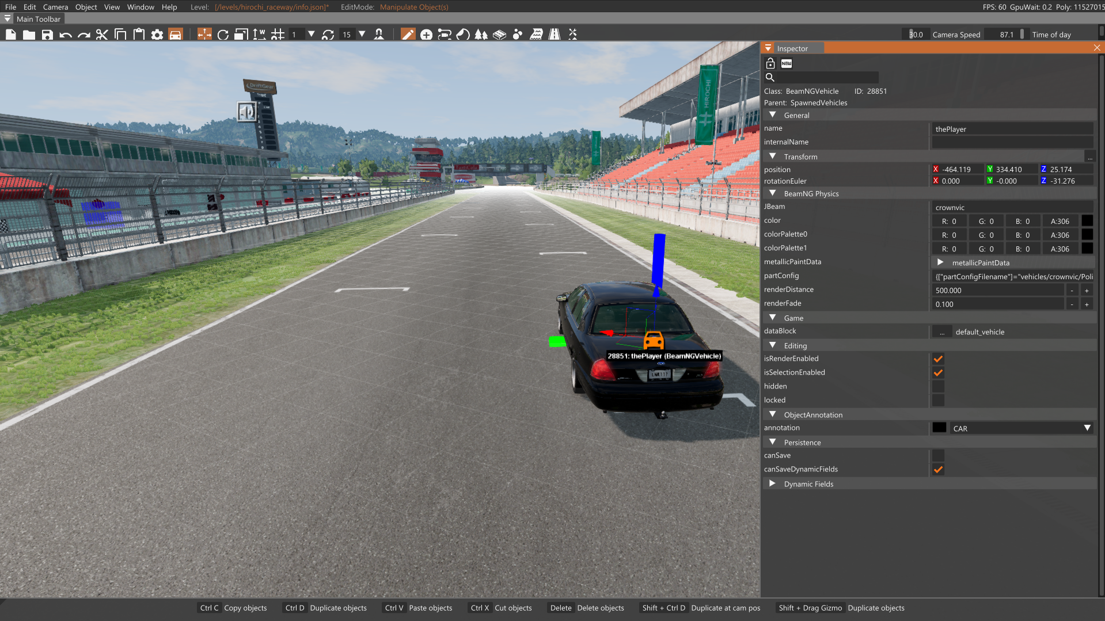Click the dataBlock browse button

pos(942,332)
